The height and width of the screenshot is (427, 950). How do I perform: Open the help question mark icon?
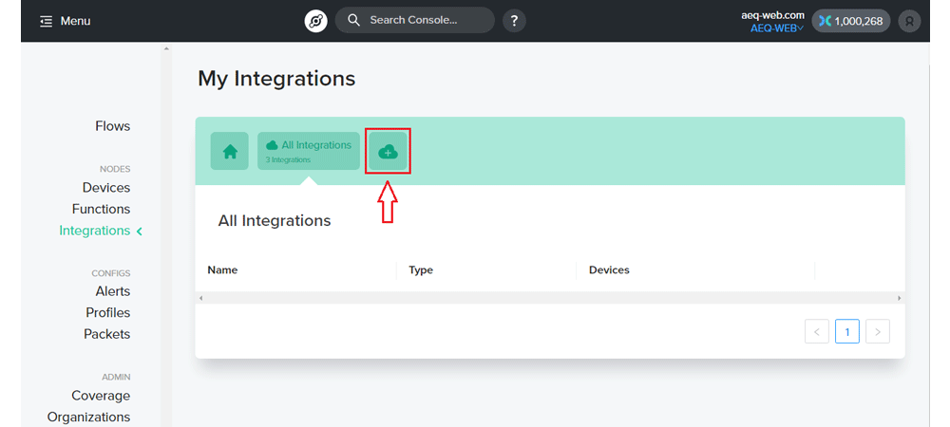514,21
